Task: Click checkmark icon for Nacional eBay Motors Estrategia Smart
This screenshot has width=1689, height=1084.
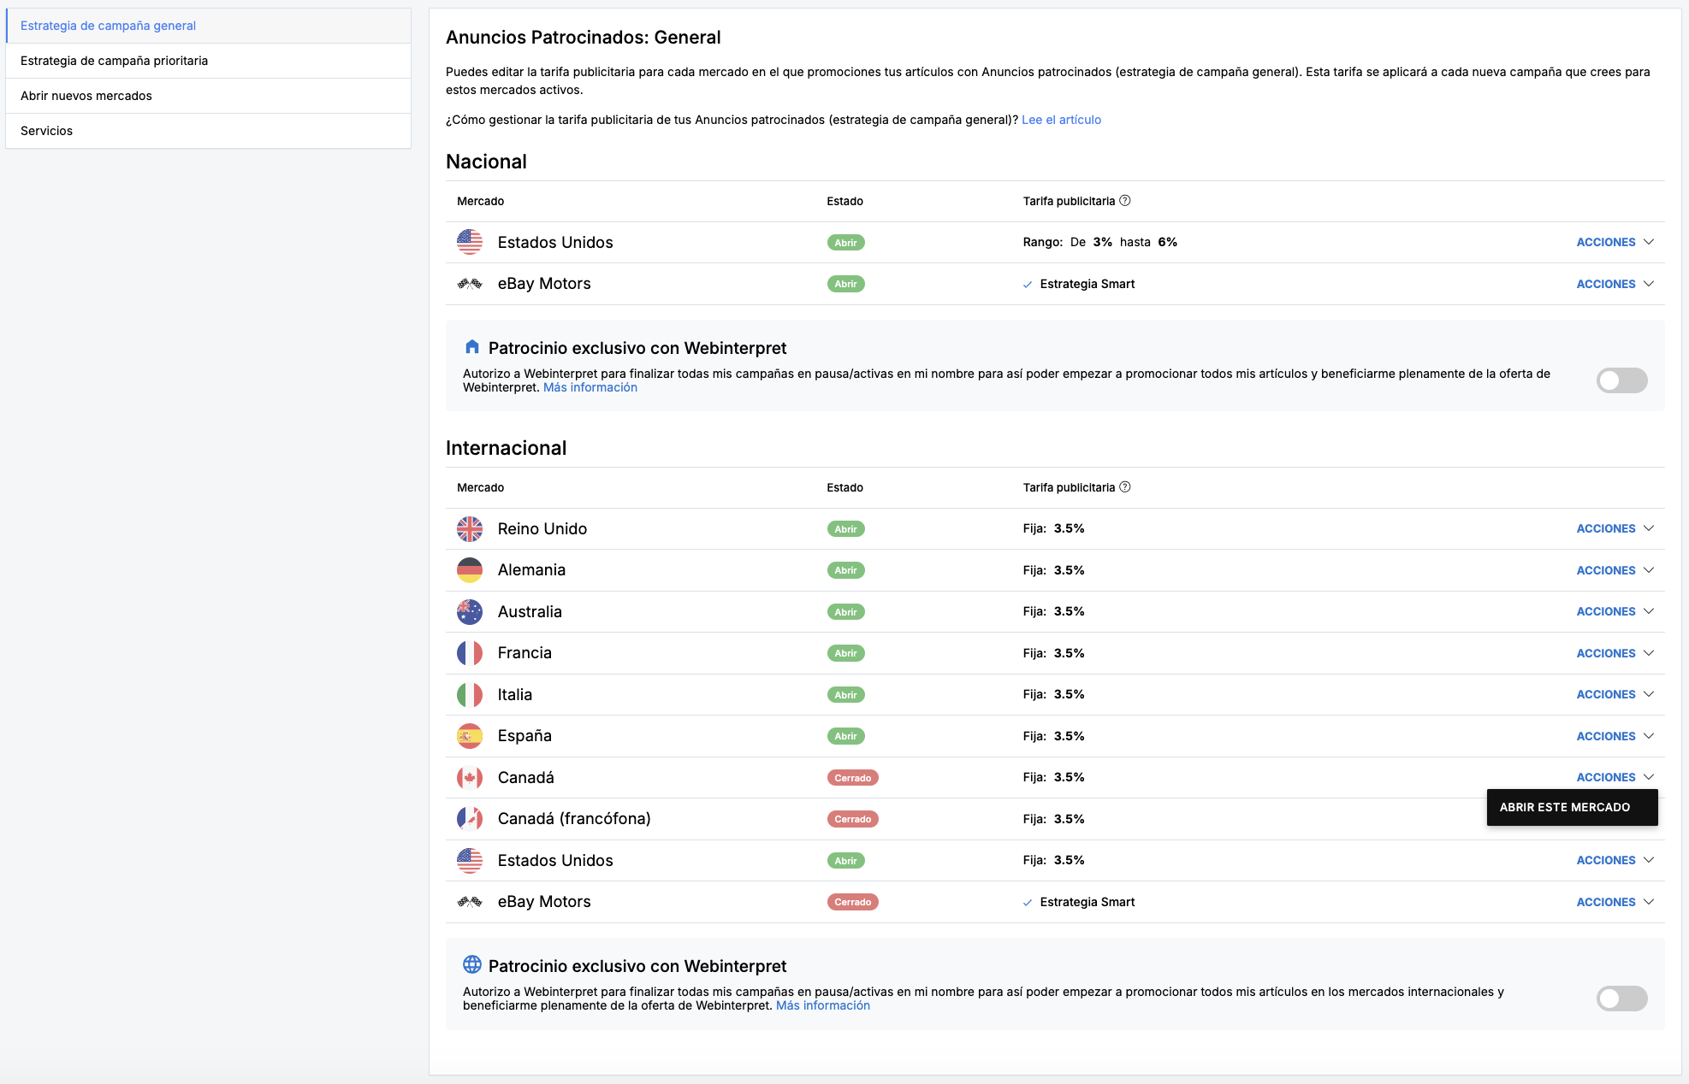Action: coord(1028,285)
